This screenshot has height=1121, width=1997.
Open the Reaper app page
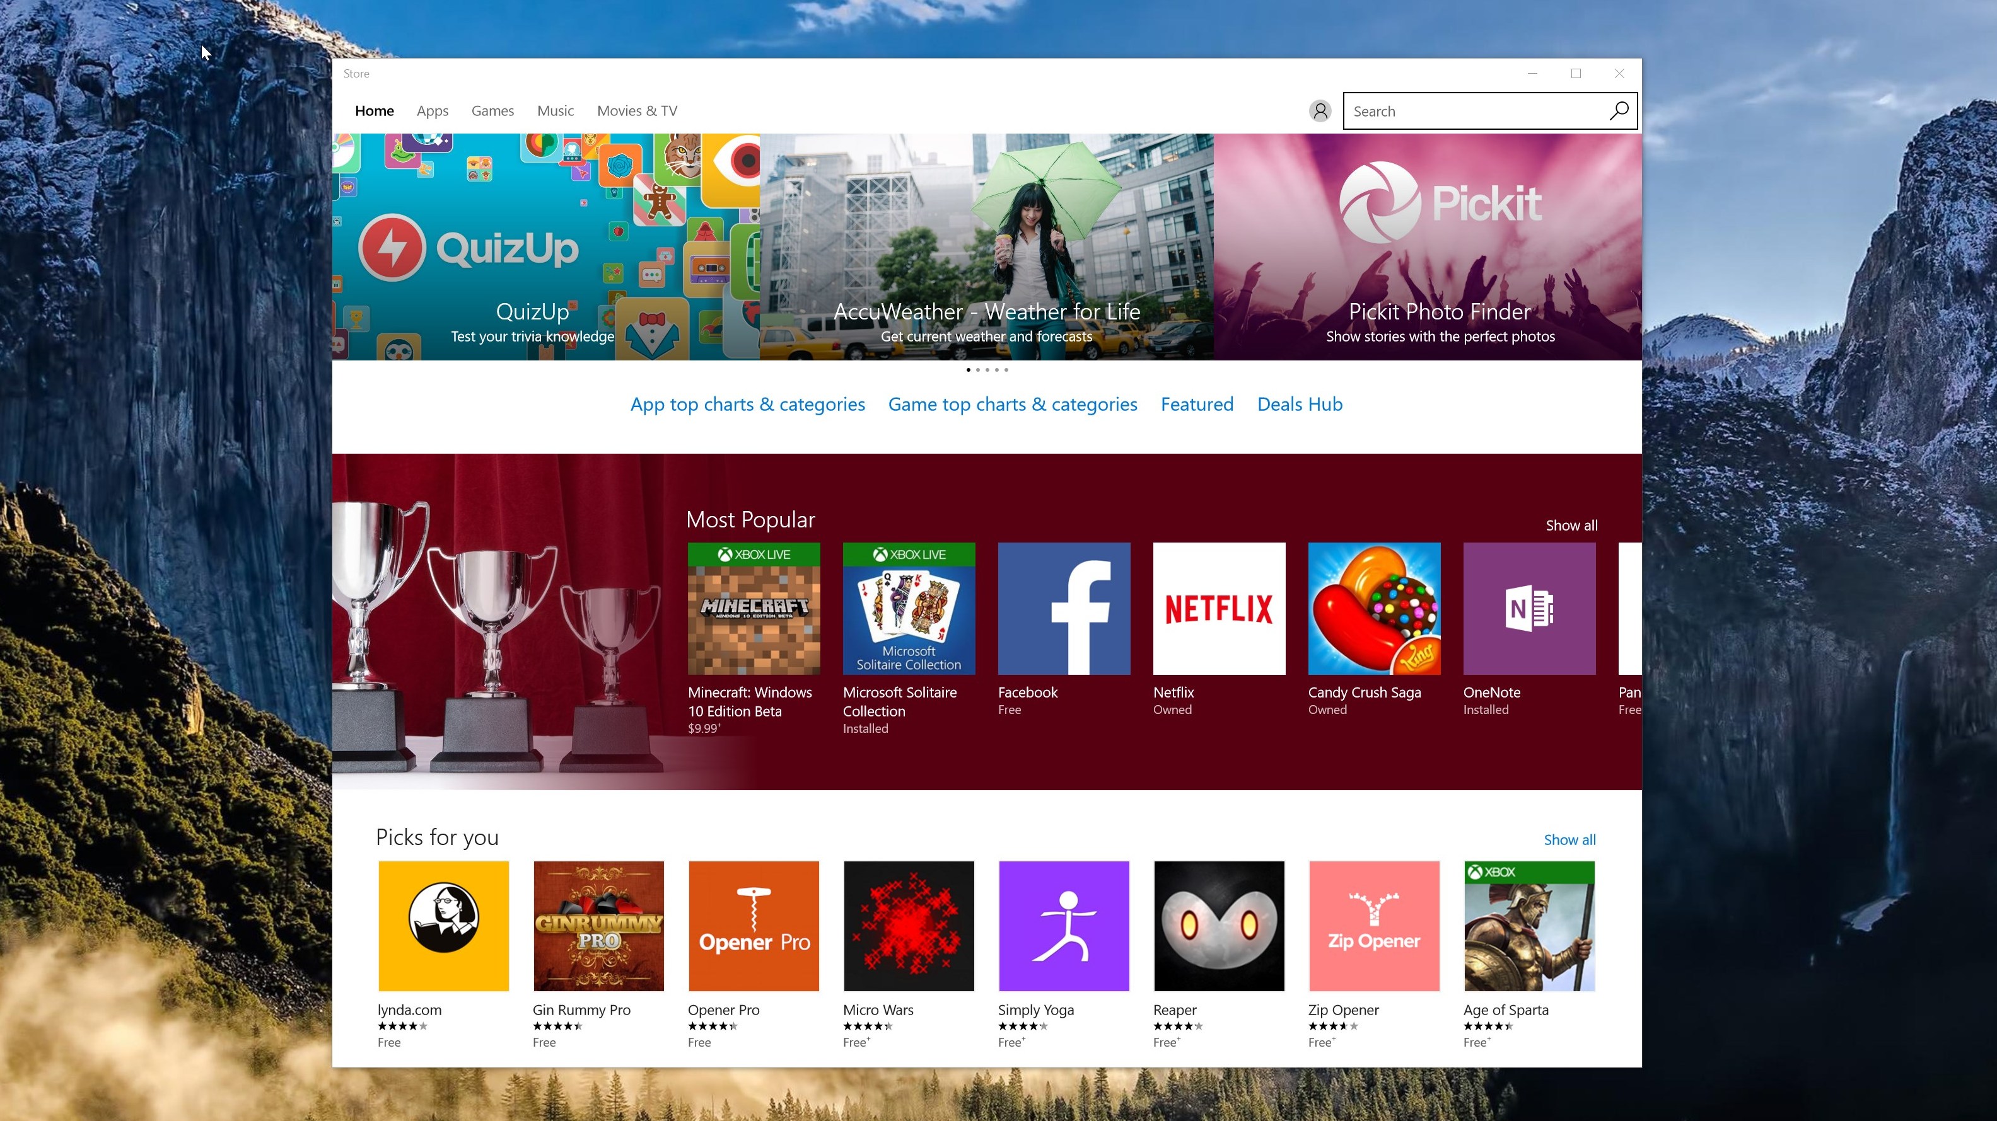click(x=1218, y=925)
